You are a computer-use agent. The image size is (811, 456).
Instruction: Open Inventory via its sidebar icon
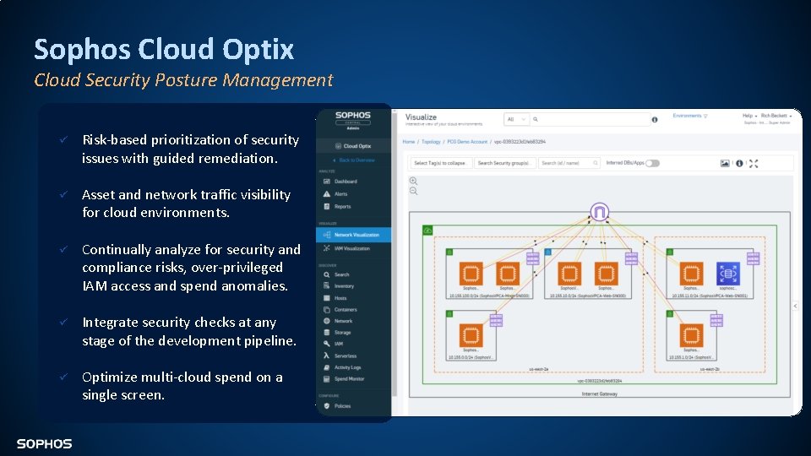click(x=326, y=286)
